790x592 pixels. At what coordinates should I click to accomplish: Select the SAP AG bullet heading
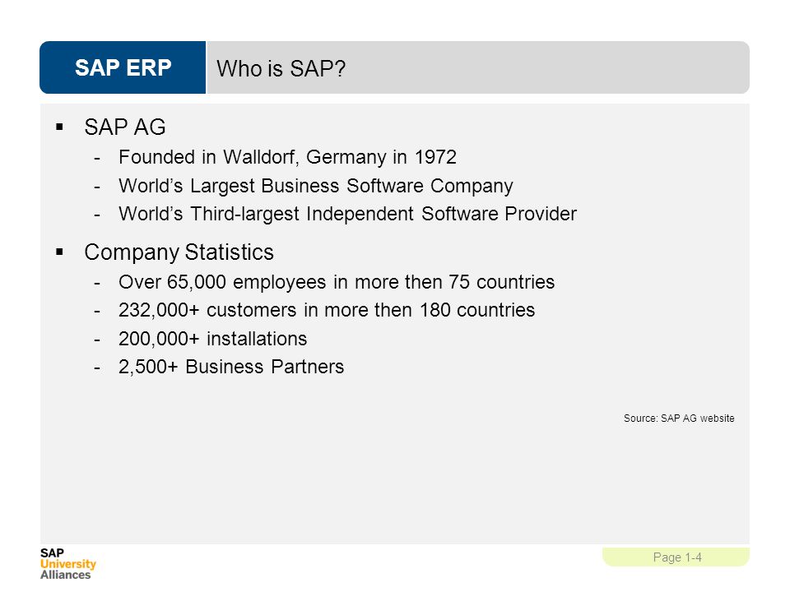pyautogui.click(x=125, y=127)
